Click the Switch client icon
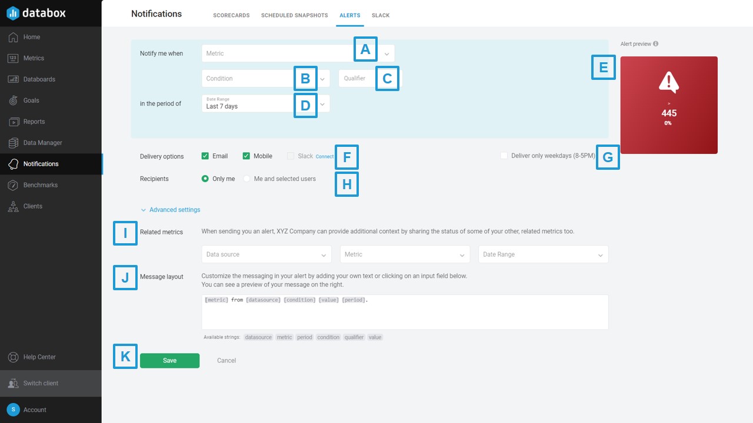Viewport: 753px width, 423px height. 13,383
